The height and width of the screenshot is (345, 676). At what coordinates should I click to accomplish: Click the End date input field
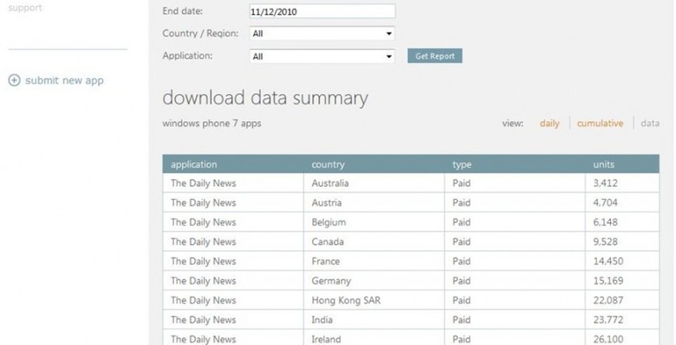point(322,11)
